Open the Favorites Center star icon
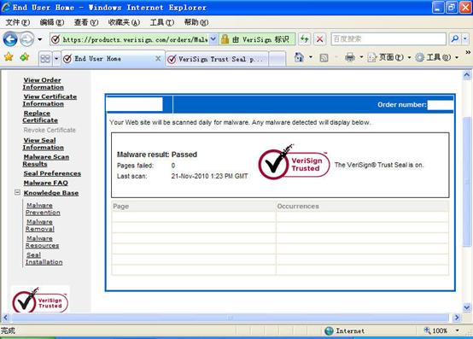 (x=9, y=56)
